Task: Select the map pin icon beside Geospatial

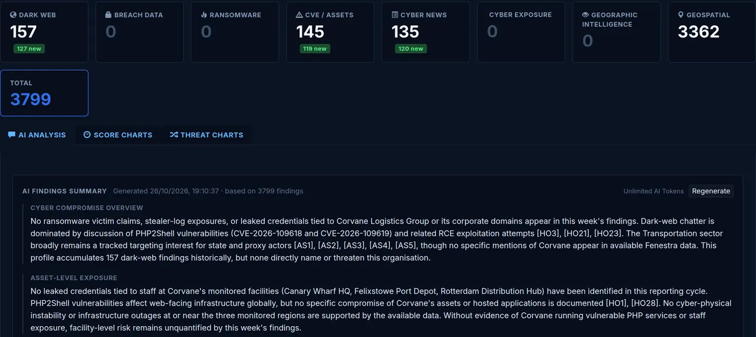Action: coord(681,15)
